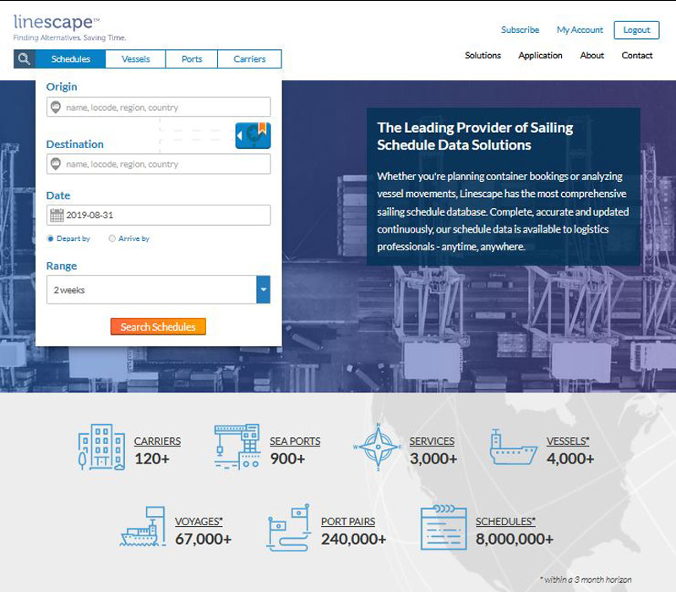Open the My Account link
The width and height of the screenshot is (676, 592).
(x=580, y=30)
